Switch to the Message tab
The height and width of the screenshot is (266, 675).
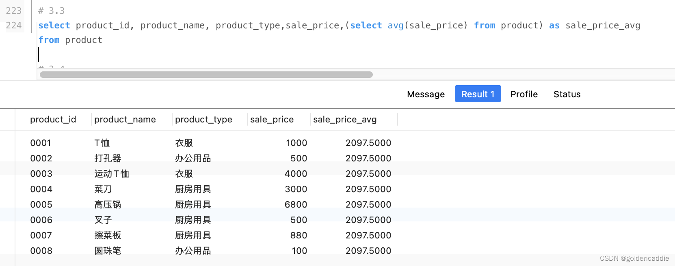pyautogui.click(x=426, y=94)
